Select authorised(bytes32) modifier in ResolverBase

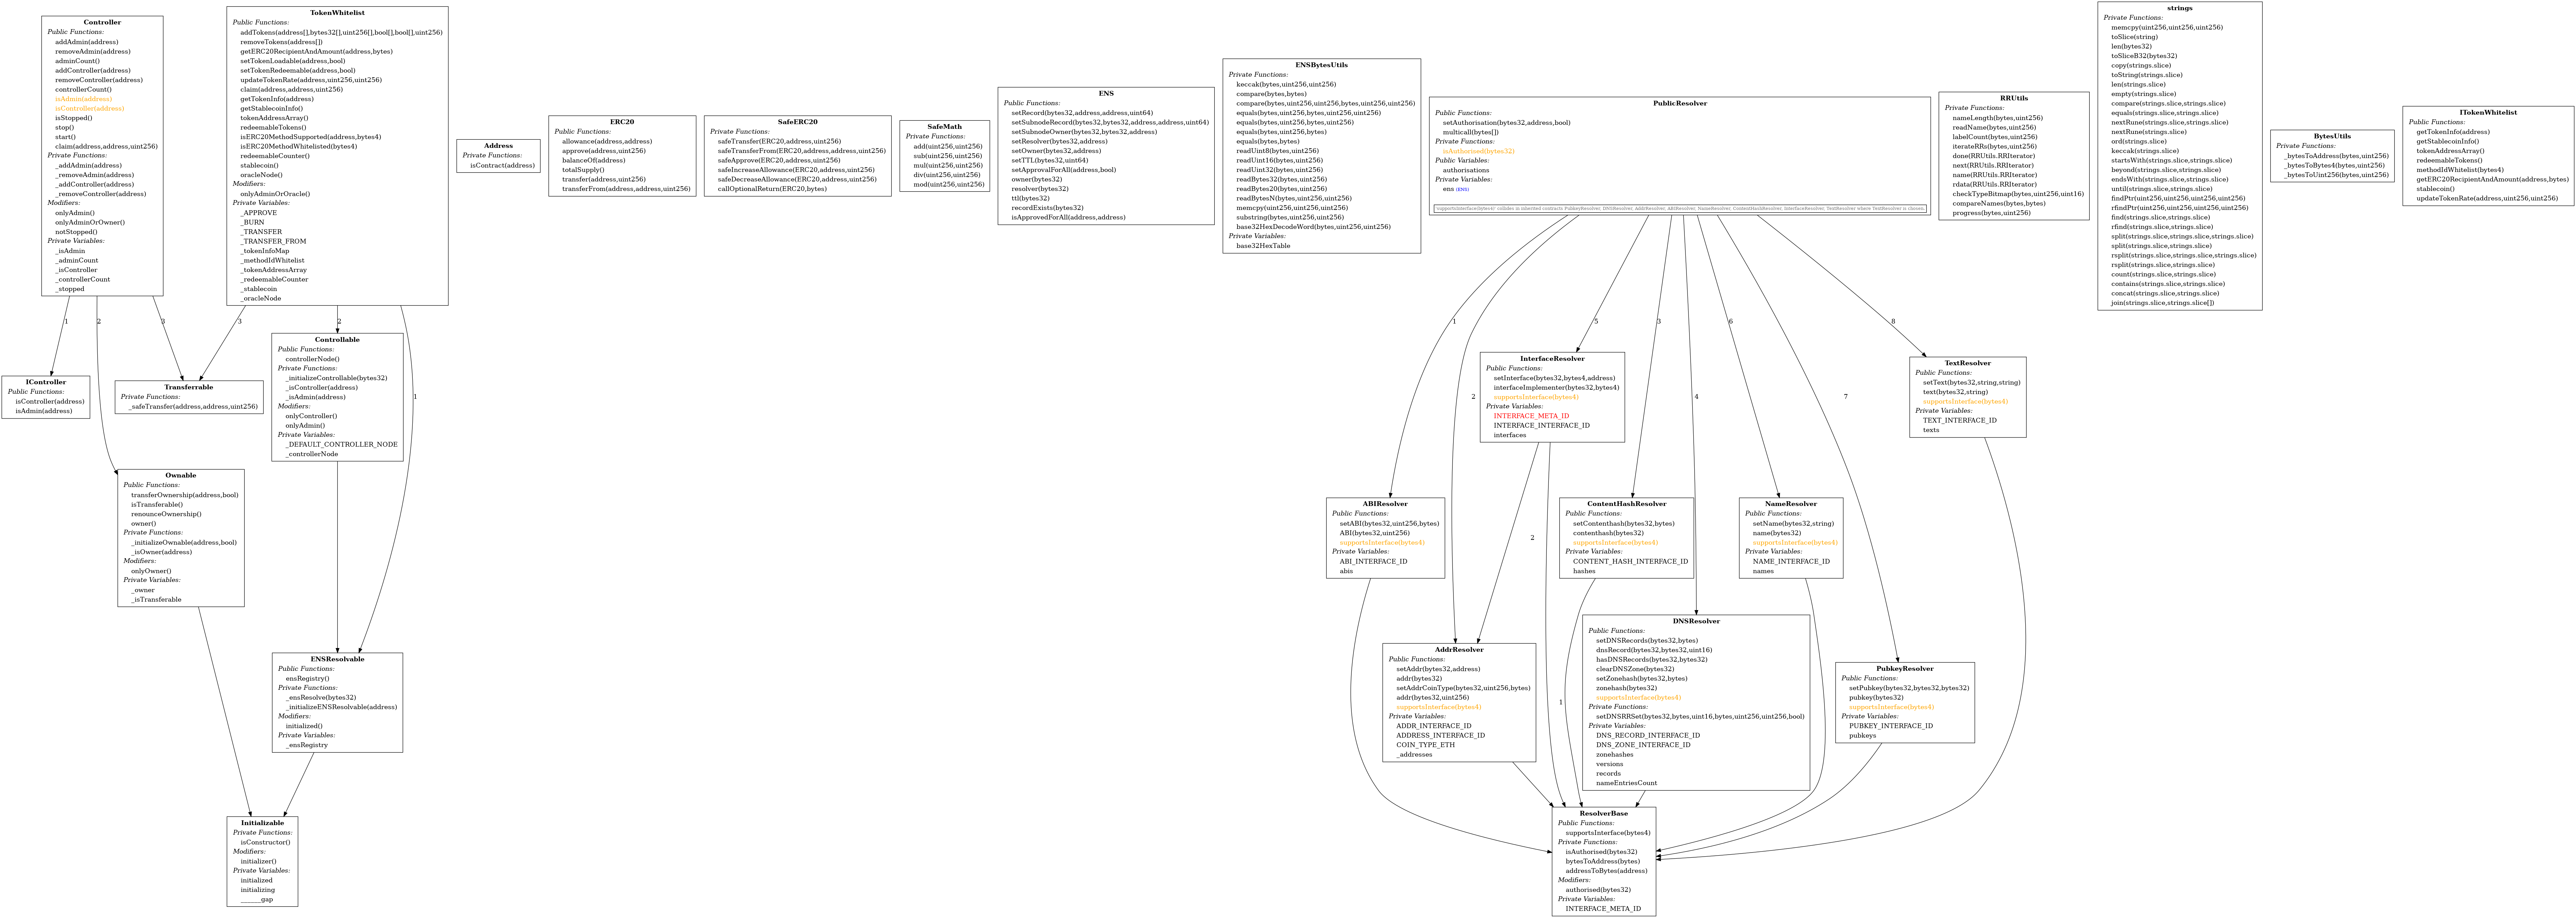pos(1598,890)
